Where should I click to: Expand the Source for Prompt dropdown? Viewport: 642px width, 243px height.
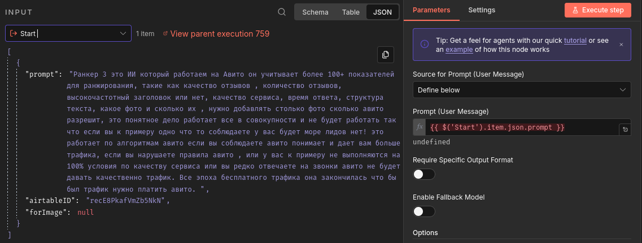[522, 90]
